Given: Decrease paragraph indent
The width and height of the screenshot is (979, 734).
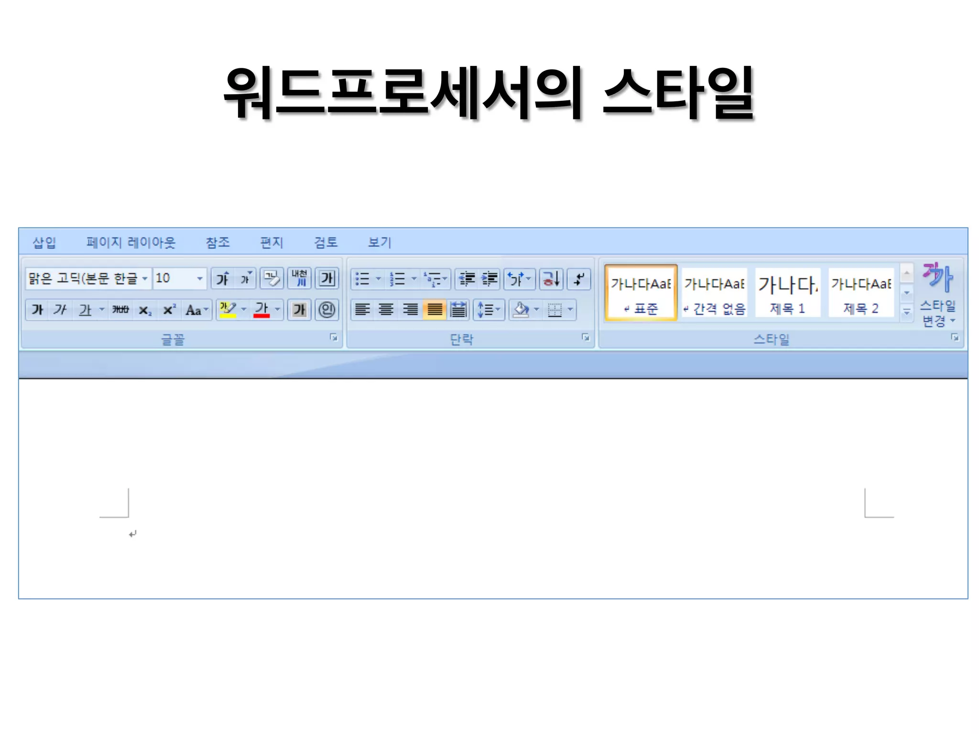Looking at the screenshot, I should click(467, 279).
